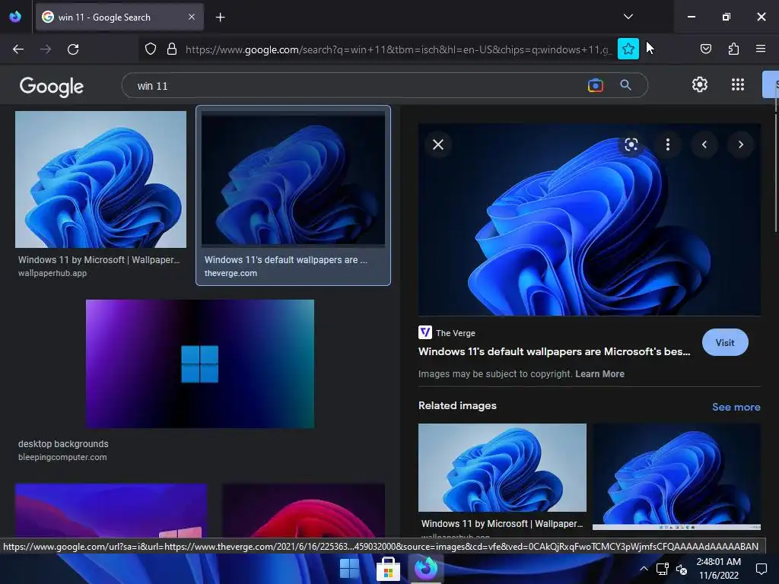Click the address bar URL
Screen dimensions: 779x584
(x=397, y=49)
